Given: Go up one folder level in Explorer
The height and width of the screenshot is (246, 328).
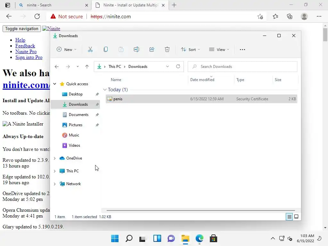Looking at the screenshot, I should coord(87,67).
